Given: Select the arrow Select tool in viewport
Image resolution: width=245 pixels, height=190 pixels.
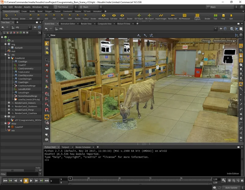Looking at the screenshot, I should click(47, 60).
